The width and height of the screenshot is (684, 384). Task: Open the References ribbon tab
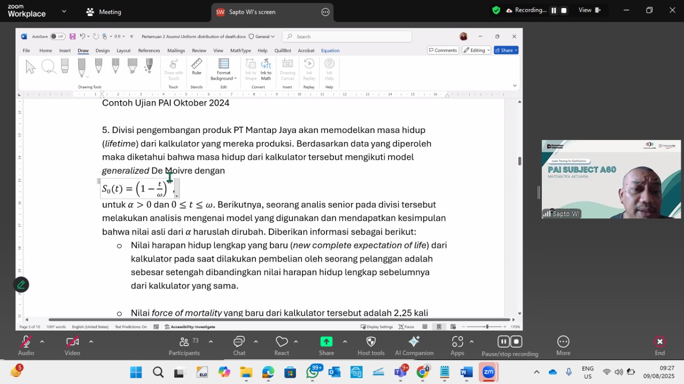tap(149, 51)
